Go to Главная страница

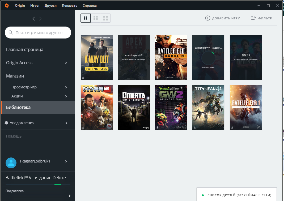pos(25,49)
